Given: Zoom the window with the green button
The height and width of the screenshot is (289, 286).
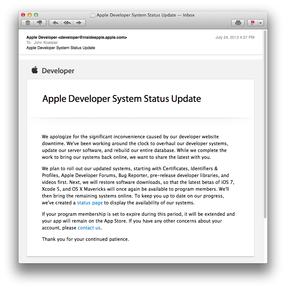Looking at the screenshot, I should tap(36, 15).
